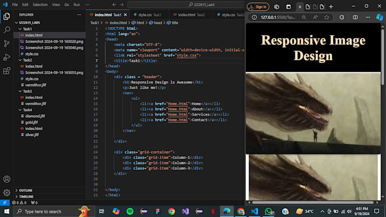Click the browser zoom out magnifier icon
The image size is (386, 217).
pos(304,17)
